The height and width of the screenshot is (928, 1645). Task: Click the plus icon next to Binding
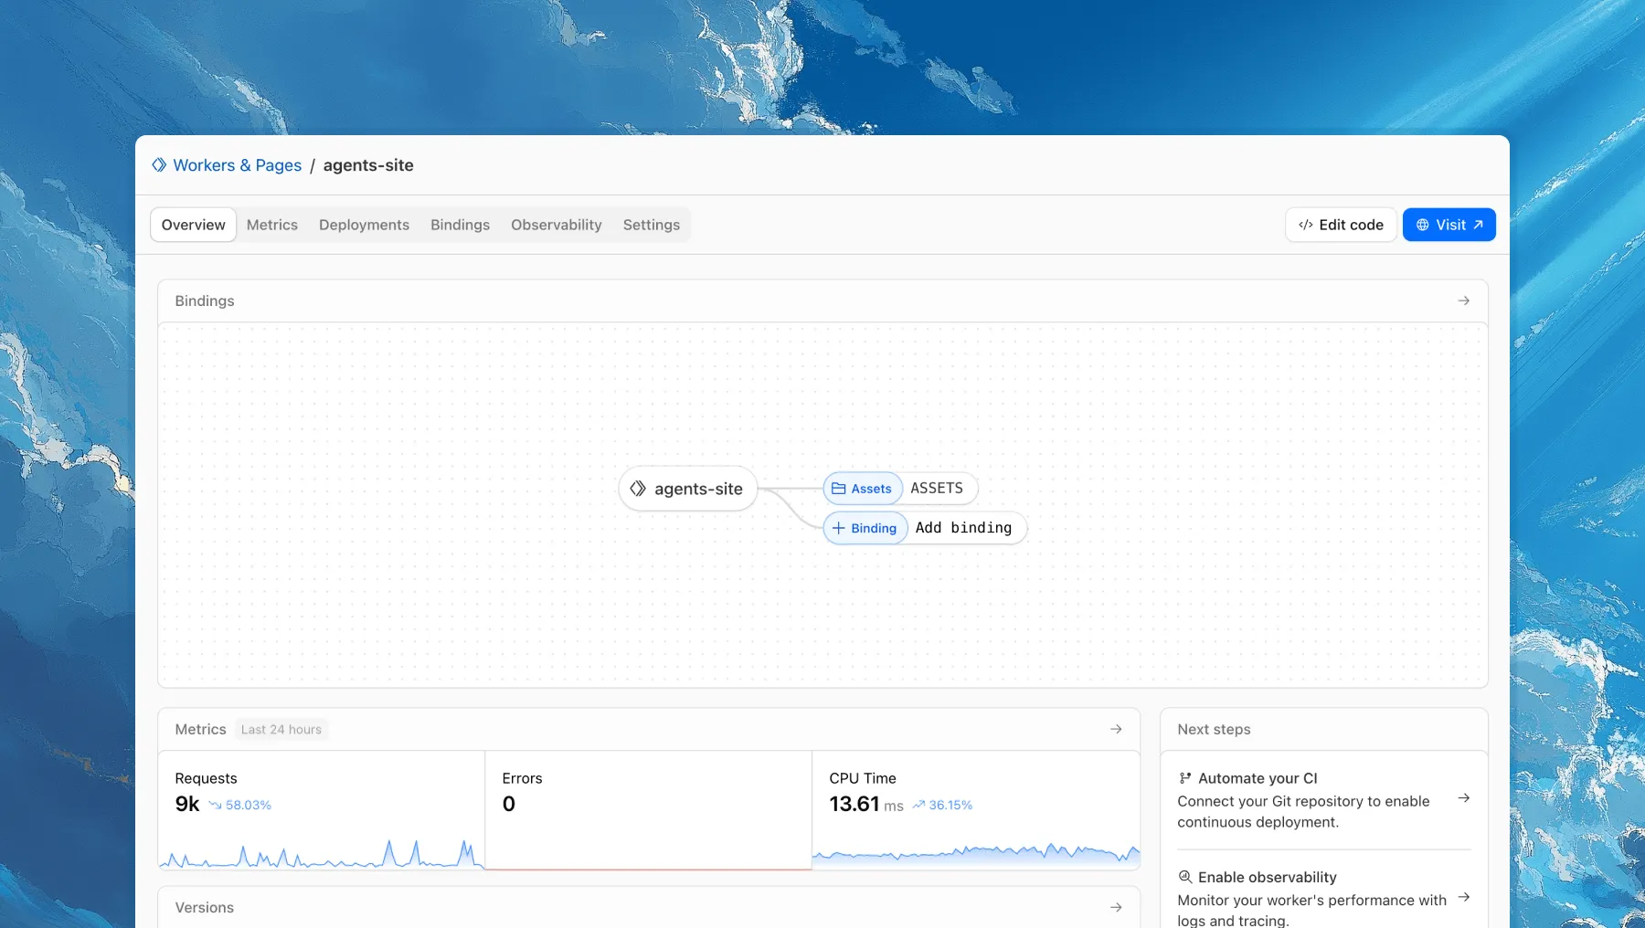coord(839,528)
